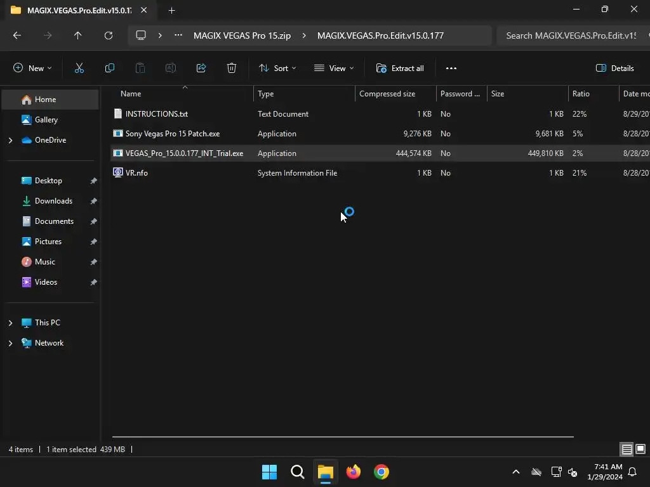Viewport: 650px width, 487px height.
Task: Expand the Network tree node
Action: (x=10, y=343)
